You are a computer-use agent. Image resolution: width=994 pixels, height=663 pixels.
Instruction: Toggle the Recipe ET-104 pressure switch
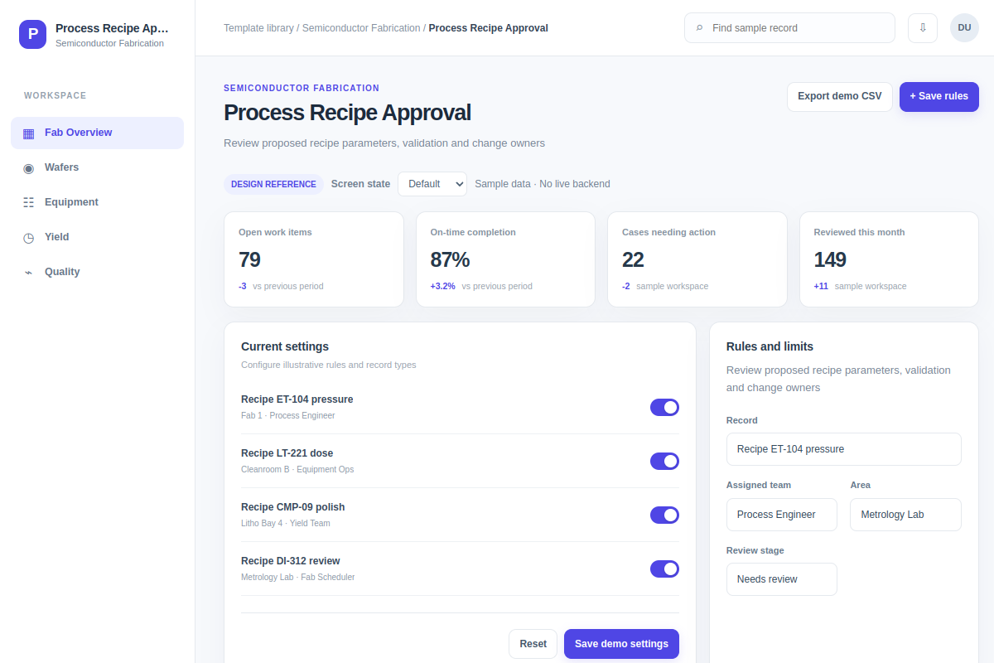(x=664, y=407)
